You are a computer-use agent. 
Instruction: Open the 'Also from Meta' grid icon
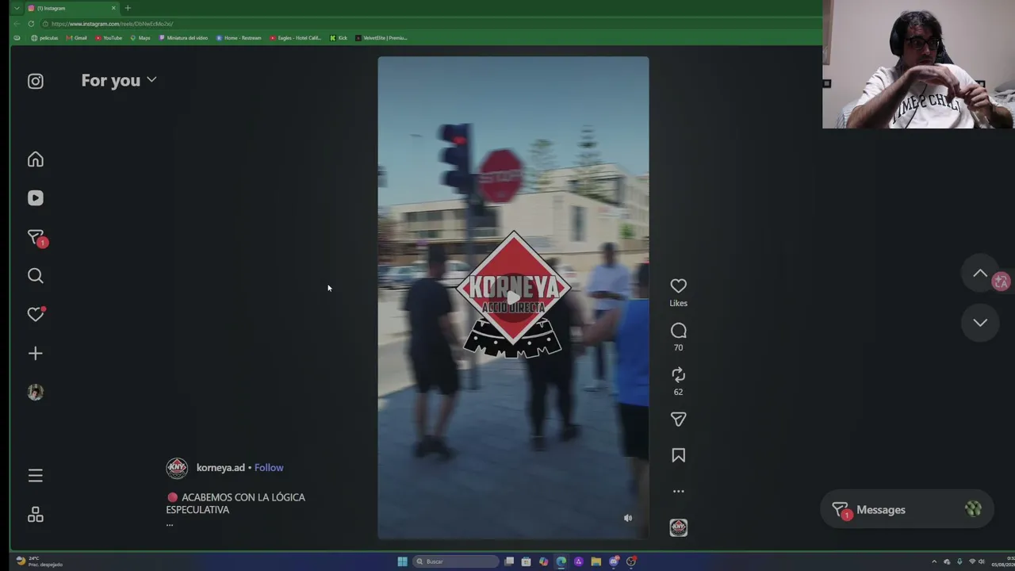pos(36,515)
